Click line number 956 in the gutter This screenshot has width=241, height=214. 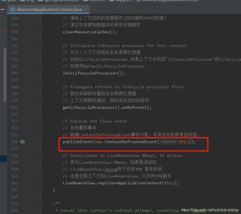pyautogui.click(x=14, y=142)
